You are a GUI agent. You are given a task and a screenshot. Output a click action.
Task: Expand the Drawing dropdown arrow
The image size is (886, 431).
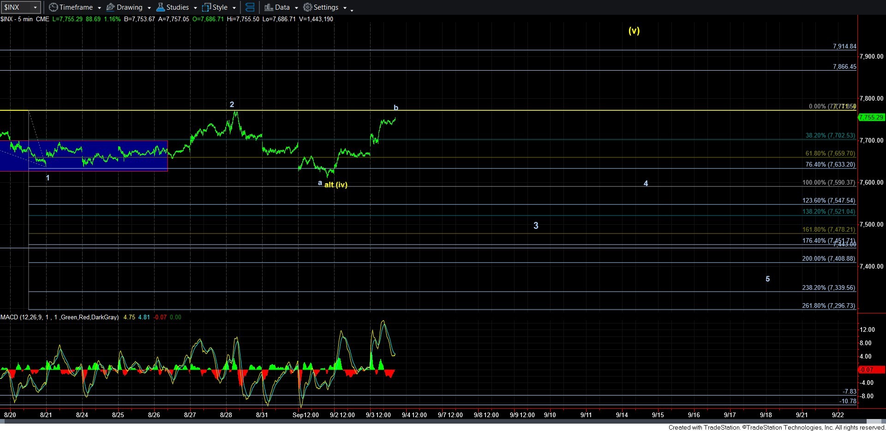click(149, 8)
